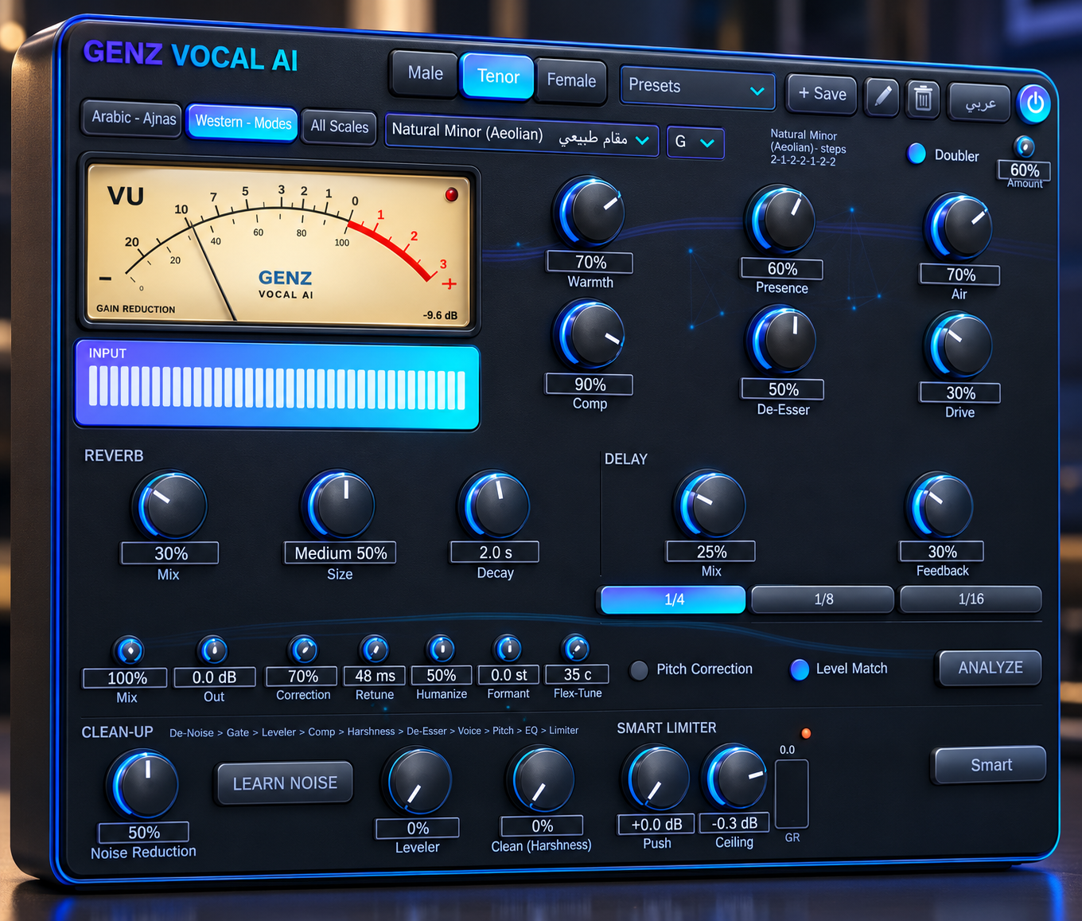Image resolution: width=1082 pixels, height=921 pixels.
Task: Click the pencil edit preset icon
Action: pos(882,96)
